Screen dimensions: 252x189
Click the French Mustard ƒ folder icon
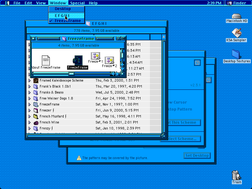(x=36, y=116)
